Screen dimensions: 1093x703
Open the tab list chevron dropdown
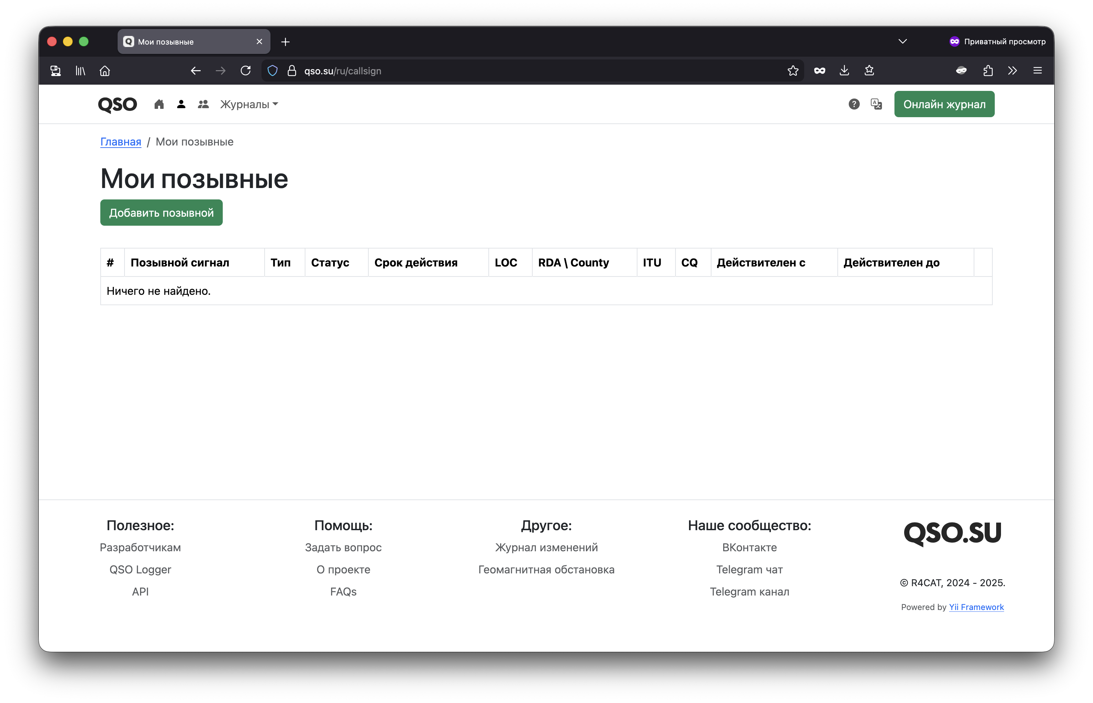click(902, 41)
